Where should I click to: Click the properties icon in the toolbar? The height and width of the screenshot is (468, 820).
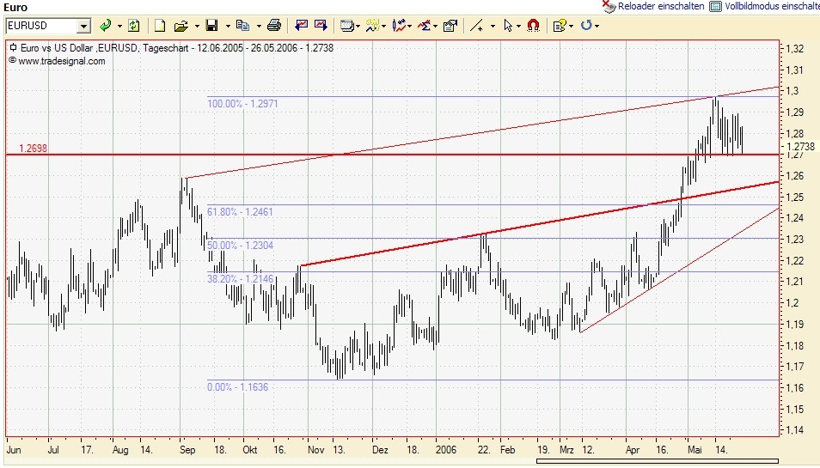pyautogui.click(x=450, y=26)
